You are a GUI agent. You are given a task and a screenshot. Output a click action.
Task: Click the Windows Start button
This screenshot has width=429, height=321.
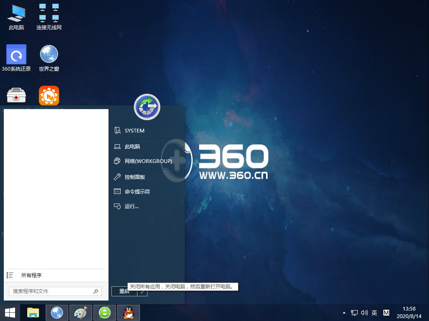(x=10, y=313)
